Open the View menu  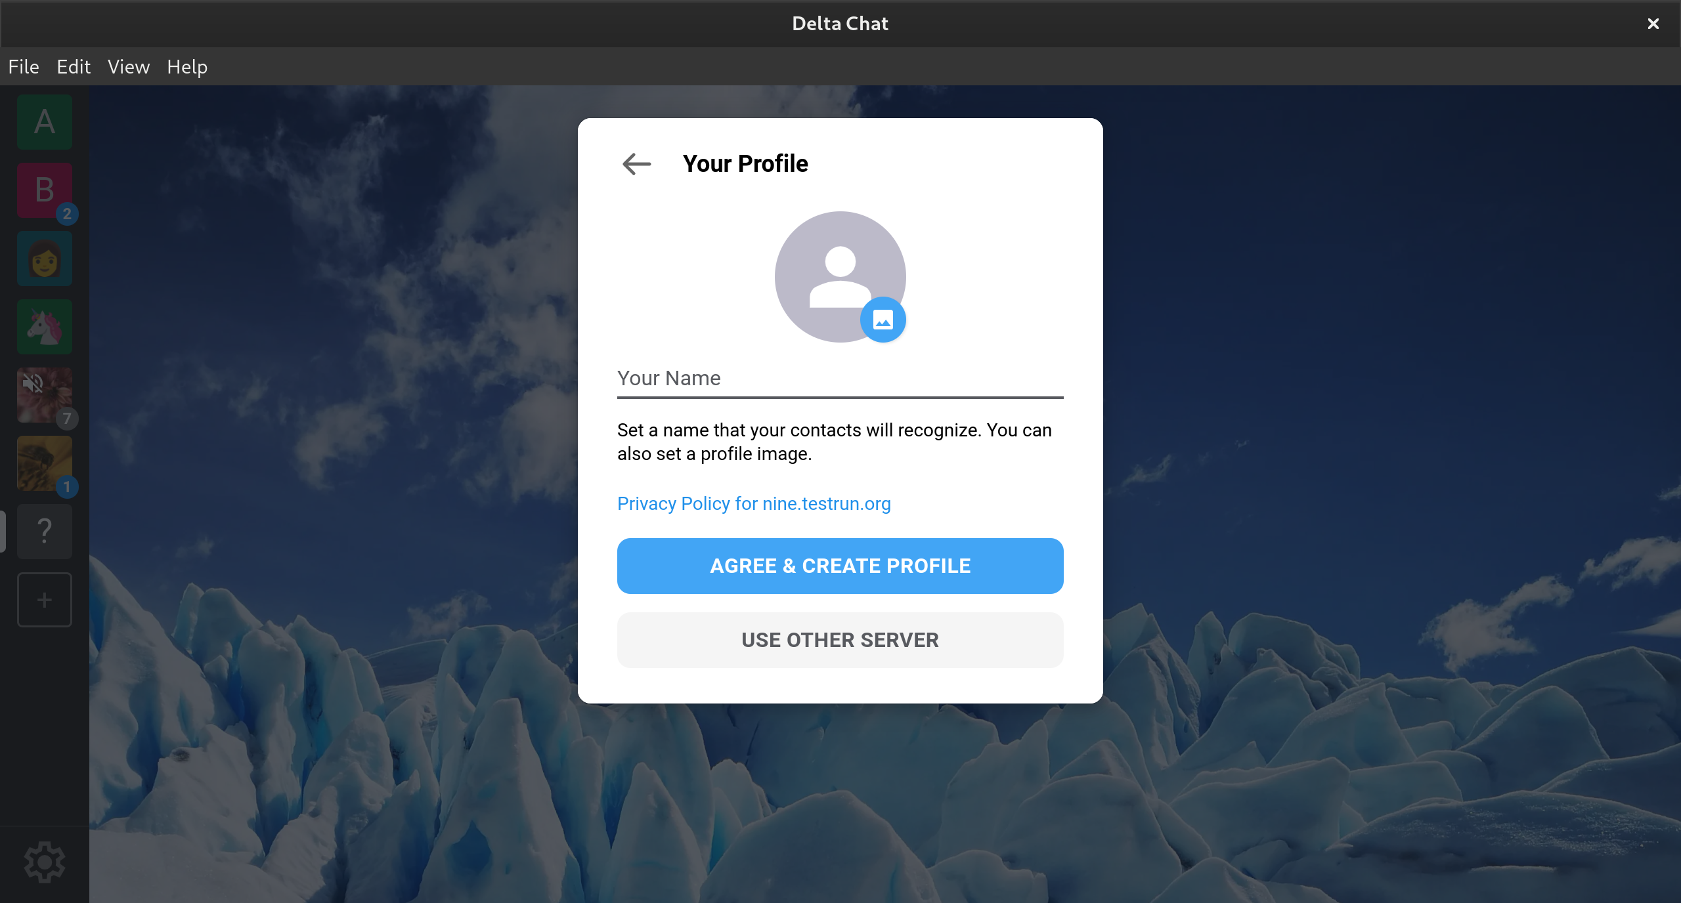click(x=129, y=67)
